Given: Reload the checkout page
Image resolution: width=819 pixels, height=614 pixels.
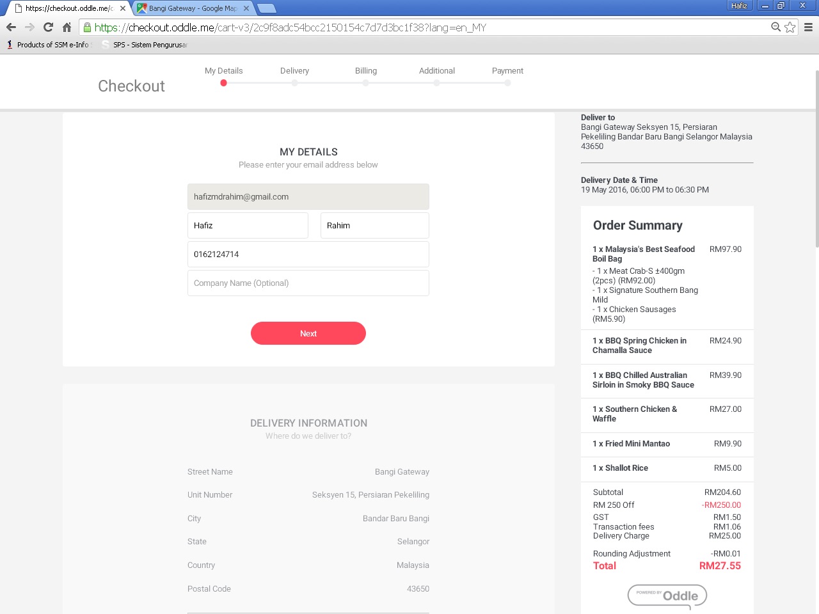Looking at the screenshot, I should pyautogui.click(x=48, y=28).
